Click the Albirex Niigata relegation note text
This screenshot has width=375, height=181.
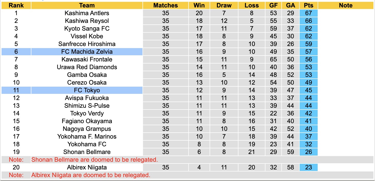pos(91,175)
